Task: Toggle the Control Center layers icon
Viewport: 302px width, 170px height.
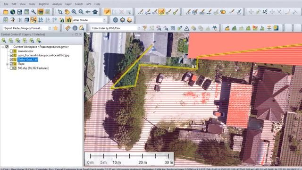Action: 41,12
